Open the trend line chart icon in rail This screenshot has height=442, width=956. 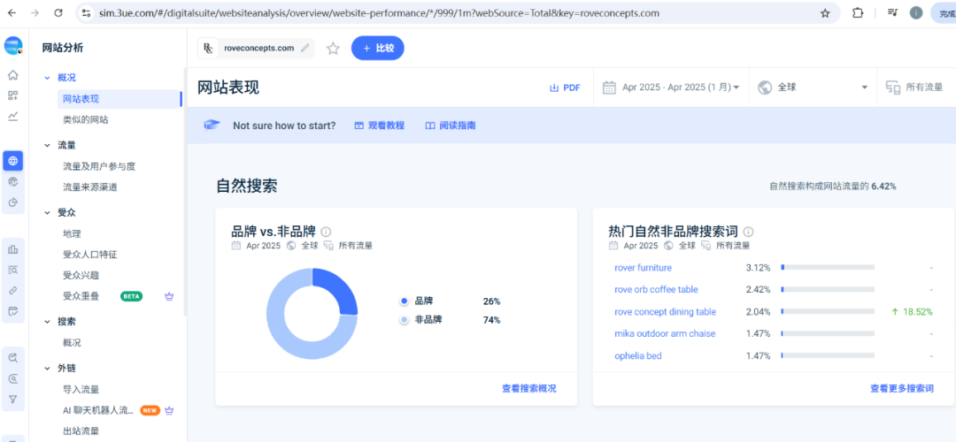coord(12,117)
